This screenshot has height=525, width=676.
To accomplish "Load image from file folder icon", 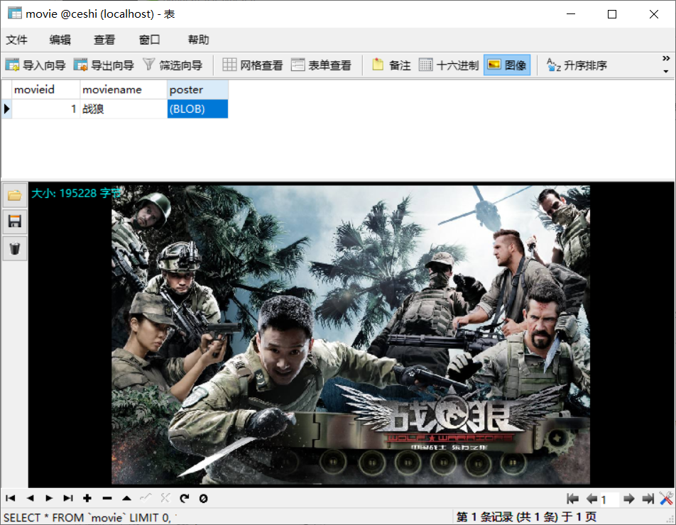I will (x=15, y=195).
